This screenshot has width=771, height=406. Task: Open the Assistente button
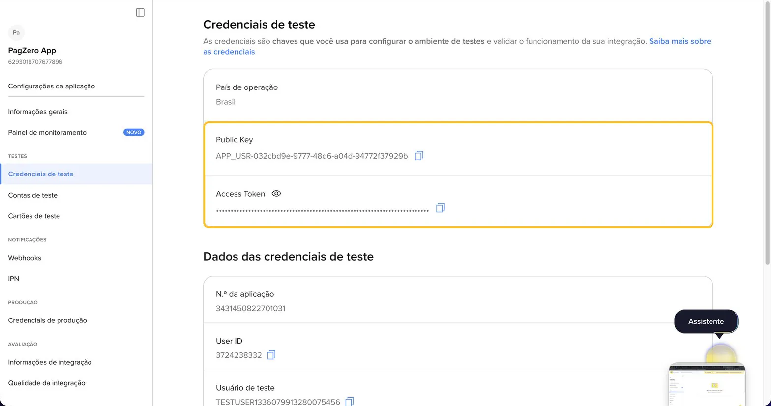706,321
